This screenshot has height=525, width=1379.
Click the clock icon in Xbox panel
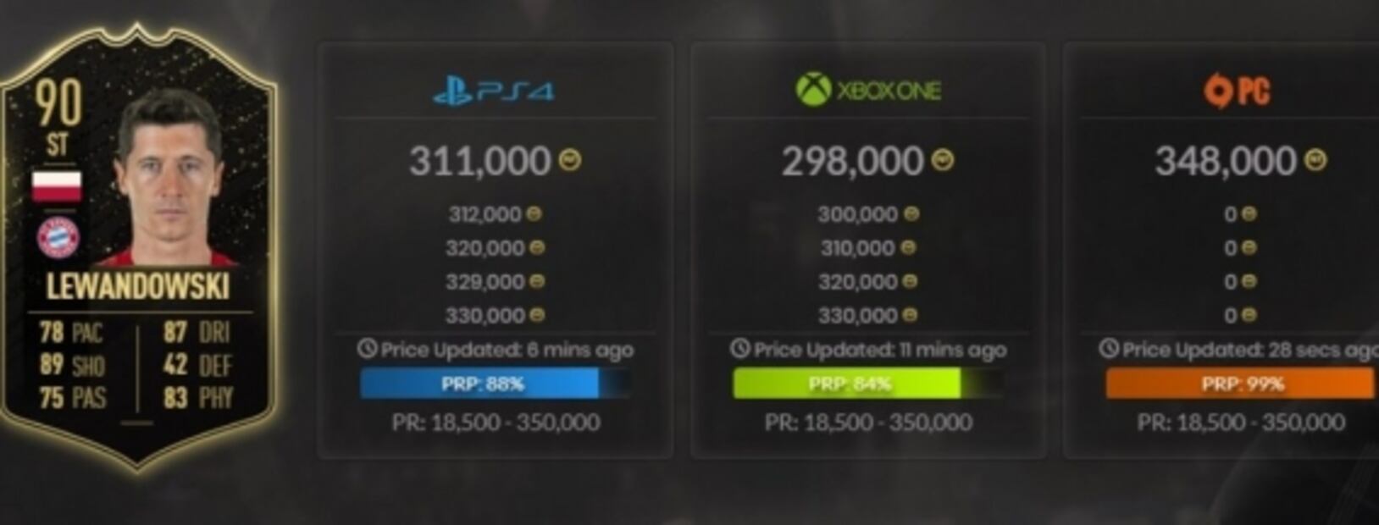[739, 348]
